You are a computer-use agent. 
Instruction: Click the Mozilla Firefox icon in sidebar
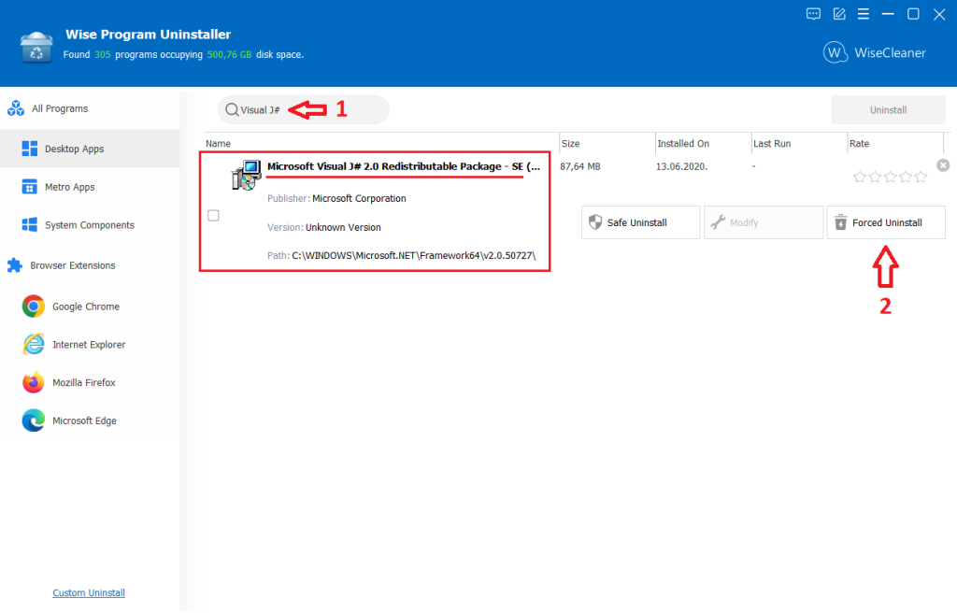pyautogui.click(x=33, y=383)
